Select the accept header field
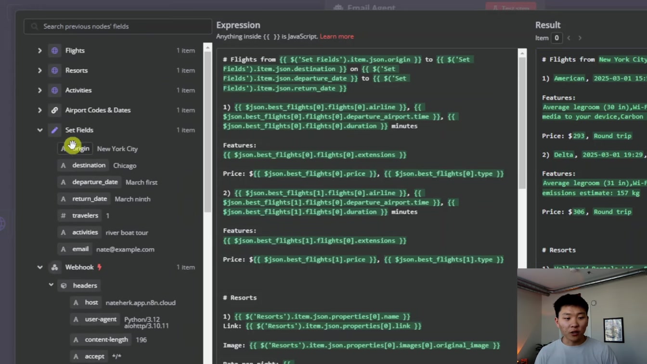Image resolution: width=647 pixels, height=364 pixels. [x=89, y=356]
